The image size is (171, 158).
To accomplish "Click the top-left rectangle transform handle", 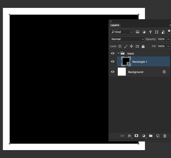I will (x=9, y=15).
